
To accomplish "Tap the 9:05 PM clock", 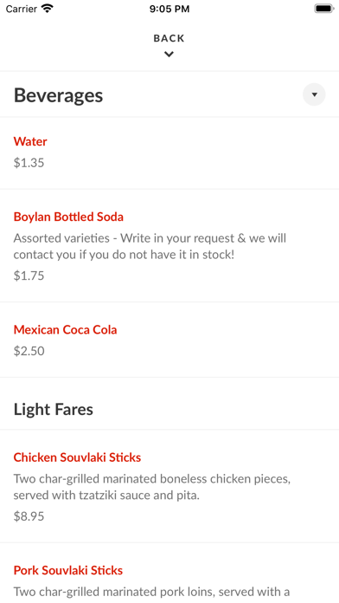I will [169, 9].
